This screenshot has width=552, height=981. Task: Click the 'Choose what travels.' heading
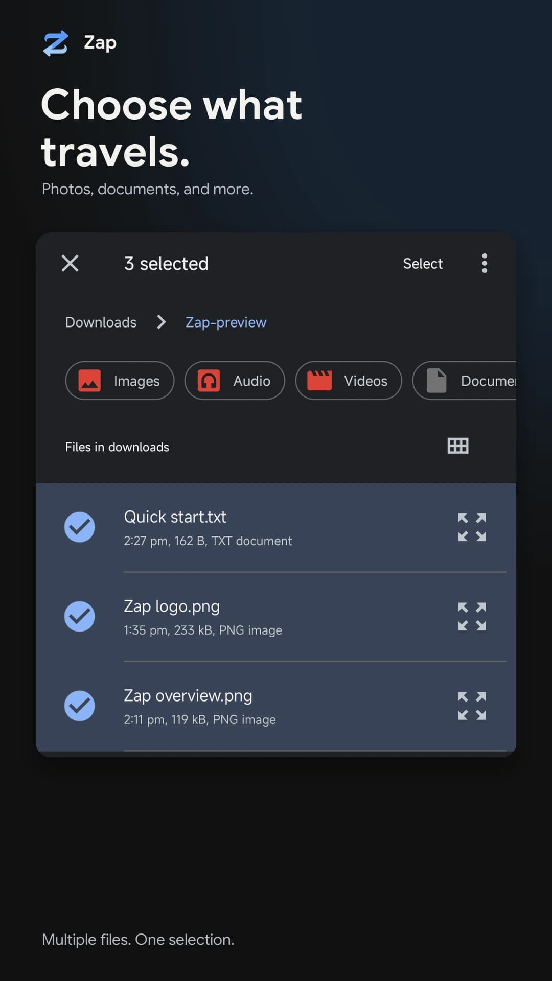click(x=171, y=128)
